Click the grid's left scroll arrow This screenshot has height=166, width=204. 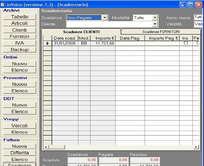pos(46,147)
